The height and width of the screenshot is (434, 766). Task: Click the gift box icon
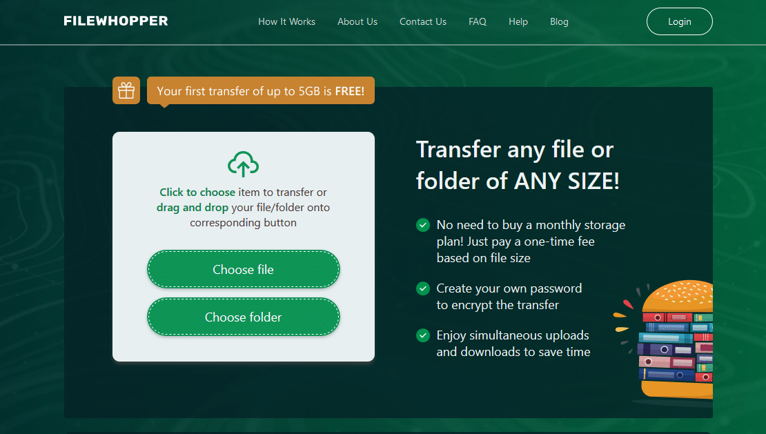126,90
